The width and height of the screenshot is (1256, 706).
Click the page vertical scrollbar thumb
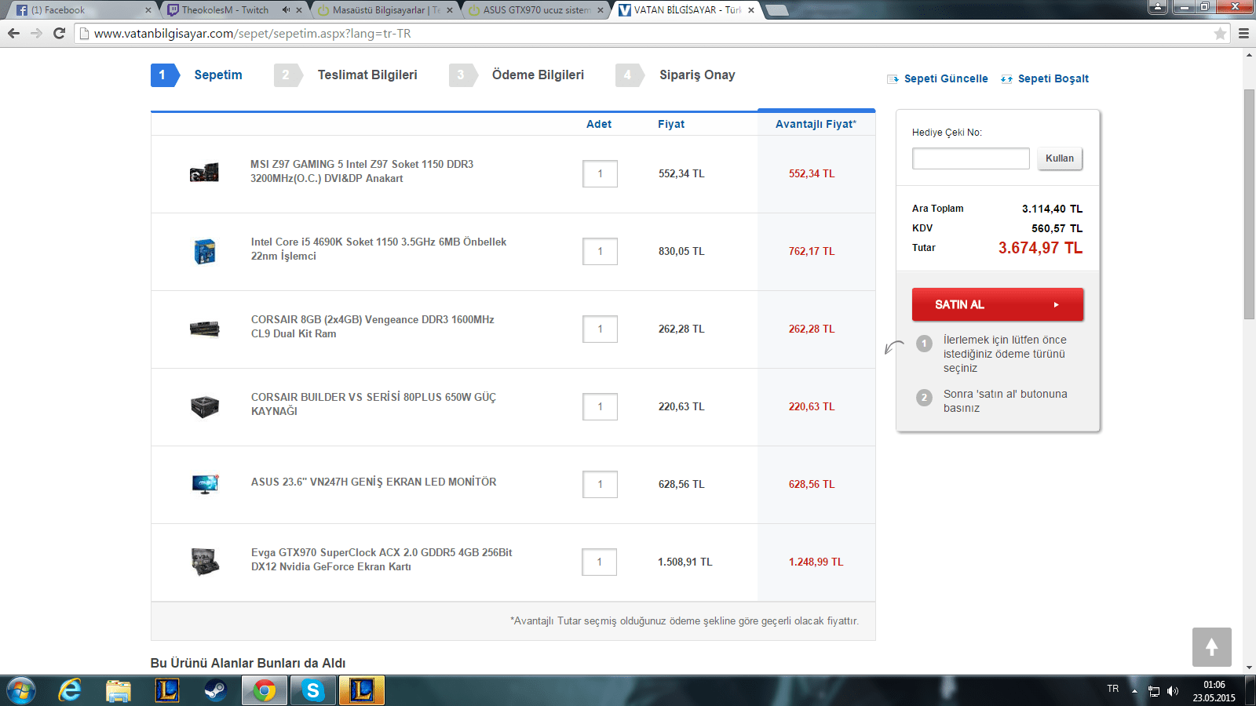pyautogui.click(x=1249, y=204)
